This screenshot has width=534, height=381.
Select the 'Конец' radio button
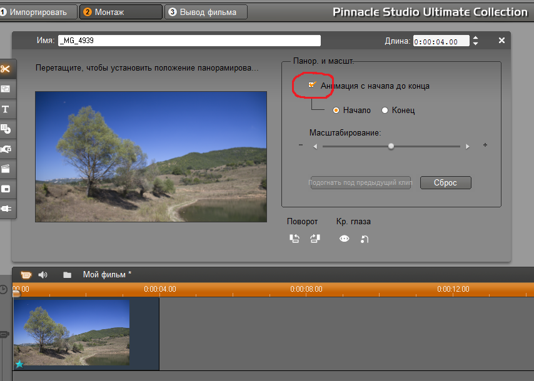coord(385,110)
